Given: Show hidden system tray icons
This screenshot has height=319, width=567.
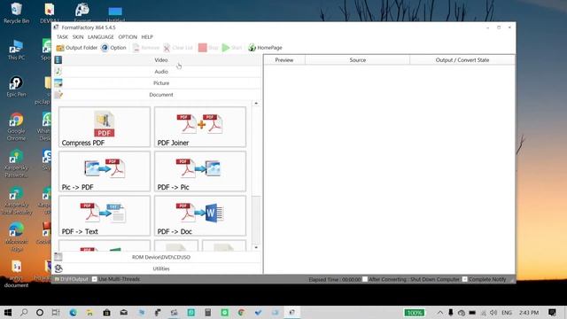Looking at the screenshot, I should click(x=439, y=313).
